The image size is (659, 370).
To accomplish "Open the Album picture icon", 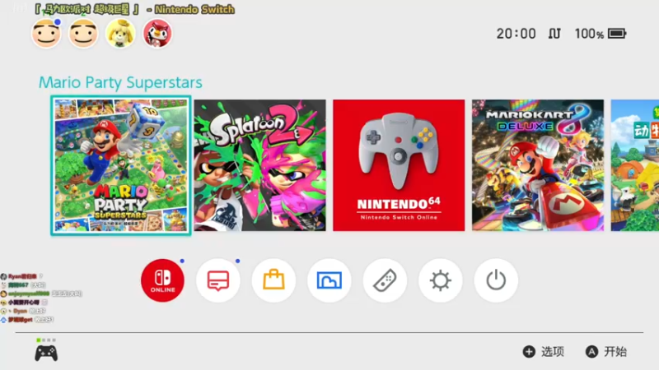I will point(329,280).
